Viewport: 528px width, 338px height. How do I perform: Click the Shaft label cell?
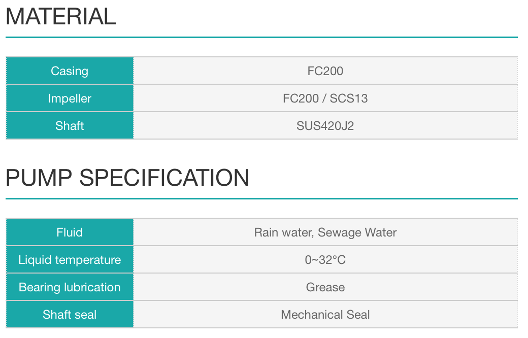pyautogui.click(x=70, y=126)
